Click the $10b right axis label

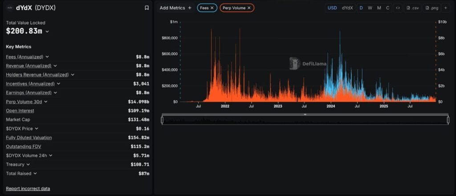[x=442, y=22]
